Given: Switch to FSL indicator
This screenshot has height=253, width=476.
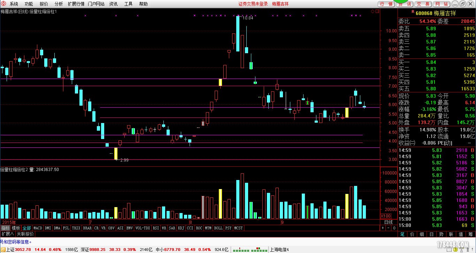Looking at the screenshot, I should [66, 228].
